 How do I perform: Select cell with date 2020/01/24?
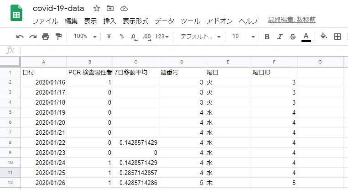coord(44,163)
